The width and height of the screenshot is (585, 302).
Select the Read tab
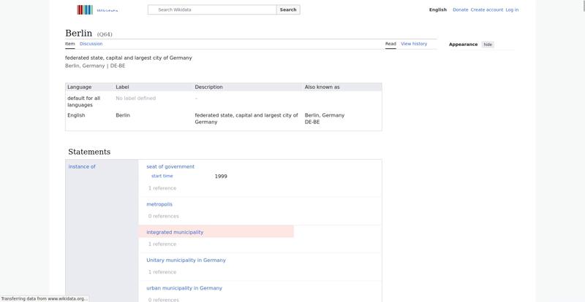point(390,44)
